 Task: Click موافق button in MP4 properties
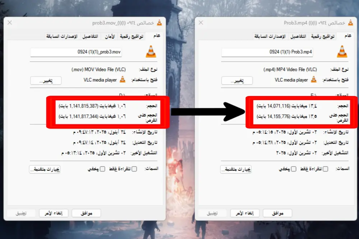[278, 213]
